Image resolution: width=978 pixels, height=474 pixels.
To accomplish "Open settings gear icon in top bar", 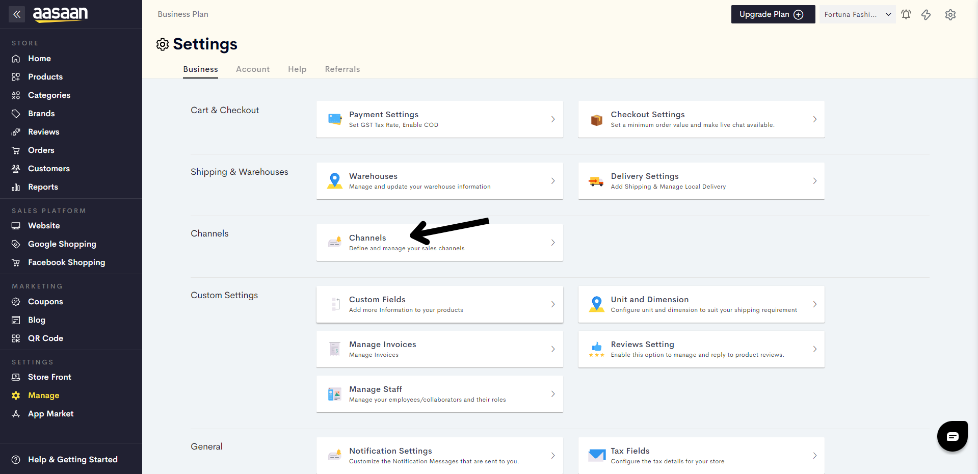I will click(950, 15).
